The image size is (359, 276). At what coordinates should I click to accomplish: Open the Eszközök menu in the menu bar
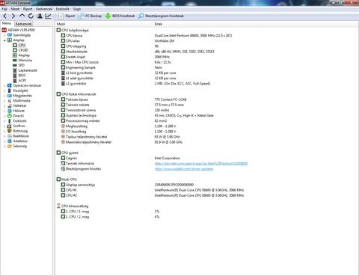click(x=63, y=9)
